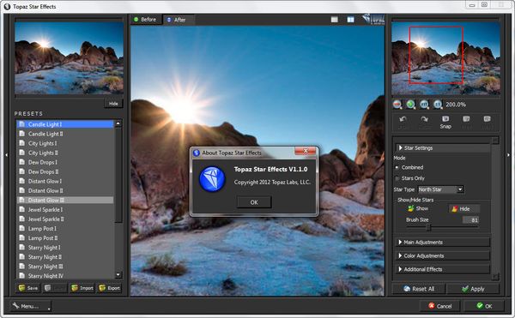This screenshot has width=515, height=318.
Task: Click the Hide stars brush
Action: [x=464, y=209]
